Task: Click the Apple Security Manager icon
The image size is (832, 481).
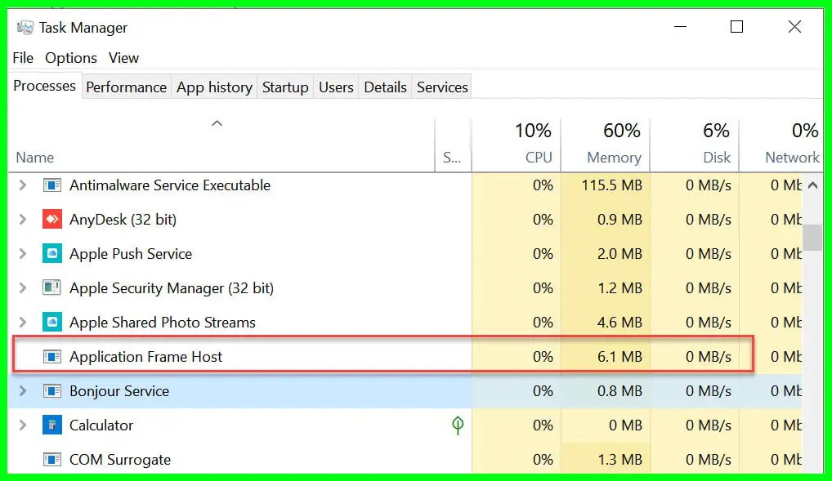Action: [53, 287]
